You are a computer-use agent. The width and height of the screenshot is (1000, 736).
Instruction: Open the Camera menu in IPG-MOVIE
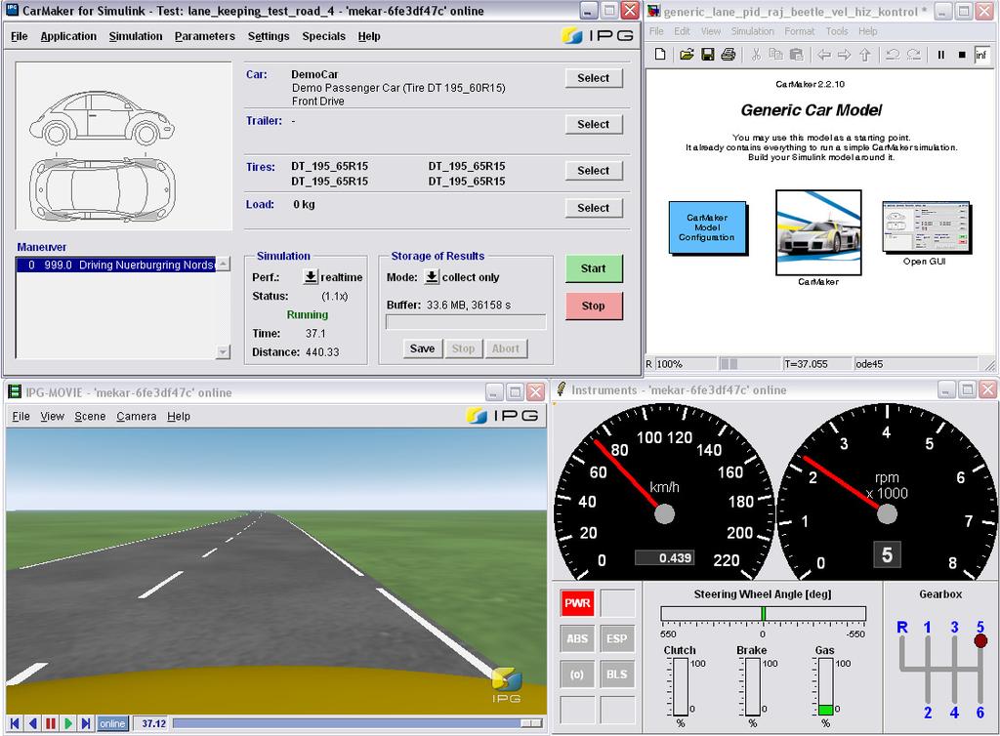click(x=136, y=416)
